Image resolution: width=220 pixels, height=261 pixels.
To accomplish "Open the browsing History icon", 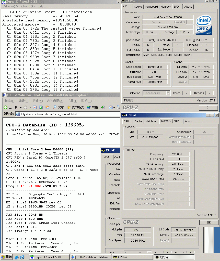I will tap(103, 108).
